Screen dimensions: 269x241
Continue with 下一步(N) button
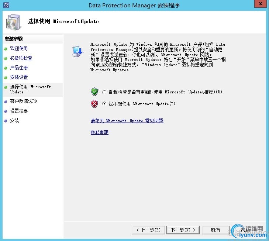(x=183, y=230)
